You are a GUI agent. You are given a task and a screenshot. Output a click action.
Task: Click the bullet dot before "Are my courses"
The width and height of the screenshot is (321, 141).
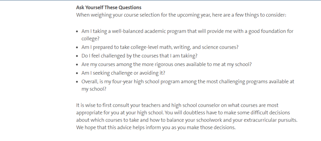click(77, 65)
